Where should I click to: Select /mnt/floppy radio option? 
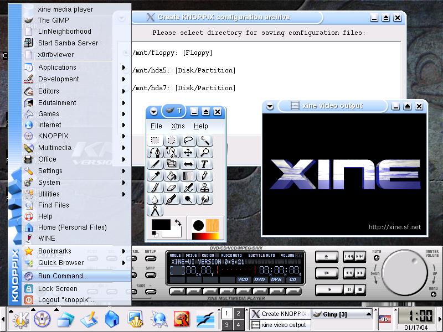click(126, 53)
